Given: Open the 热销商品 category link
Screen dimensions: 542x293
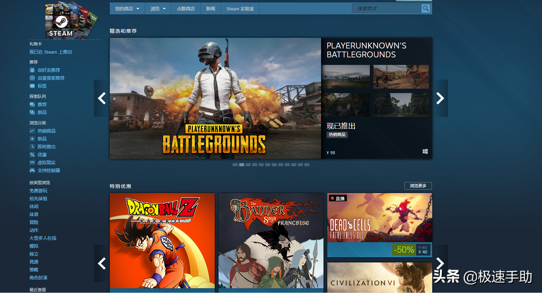Looking at the screenshot, I should pyautogui.click(x=47, y=131).
